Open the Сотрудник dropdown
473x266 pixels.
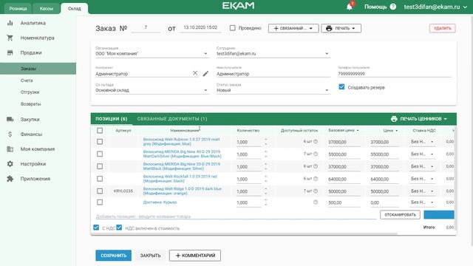tap(273, 54)
